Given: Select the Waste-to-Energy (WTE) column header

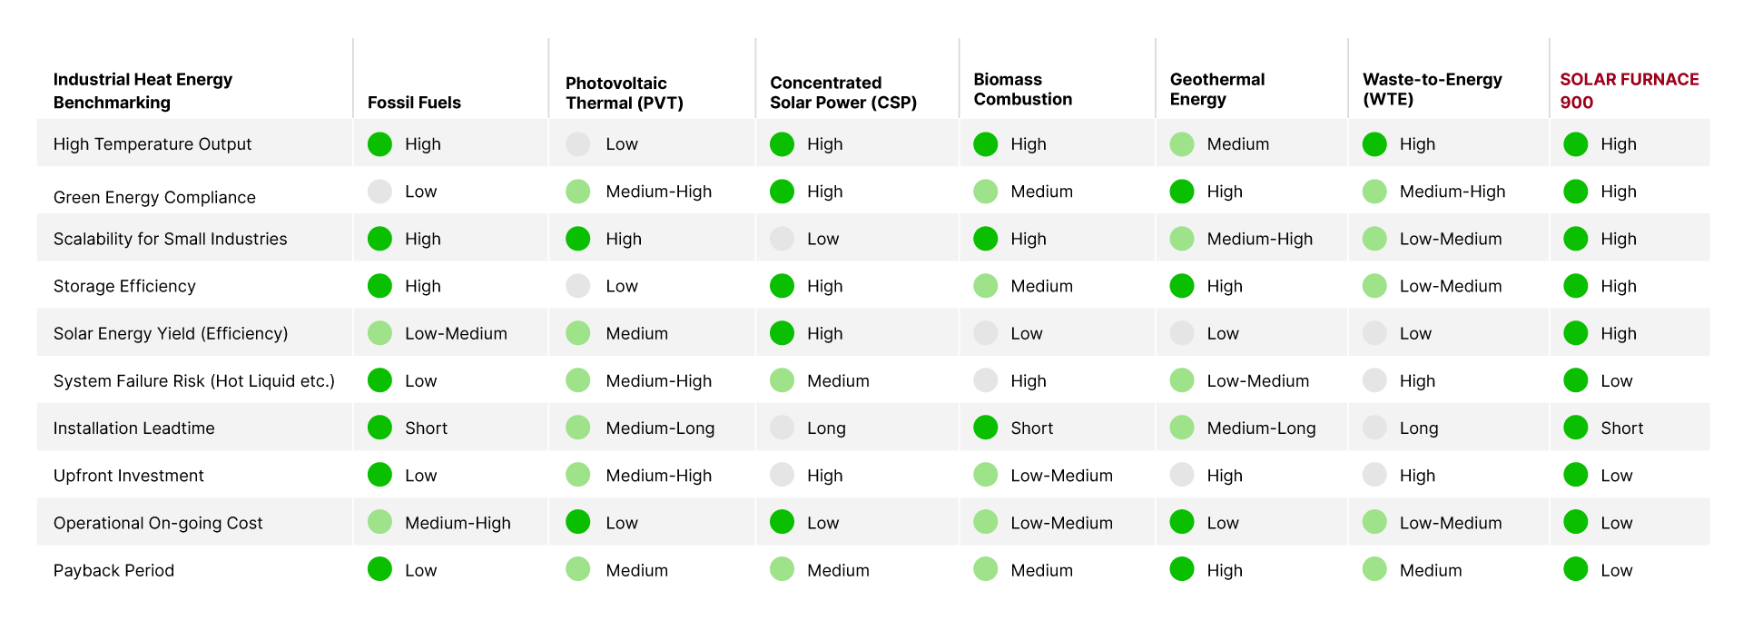Looking at the screenshot, I should (x=1432, y=89).
